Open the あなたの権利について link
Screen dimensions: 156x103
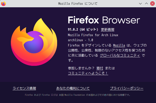click(73, 88)
